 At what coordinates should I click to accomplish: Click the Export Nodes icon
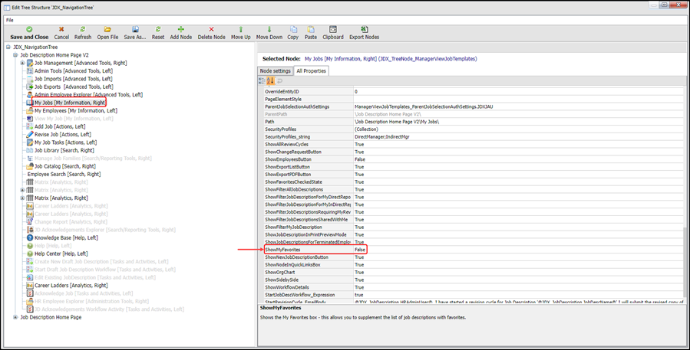tap(364, 29)
